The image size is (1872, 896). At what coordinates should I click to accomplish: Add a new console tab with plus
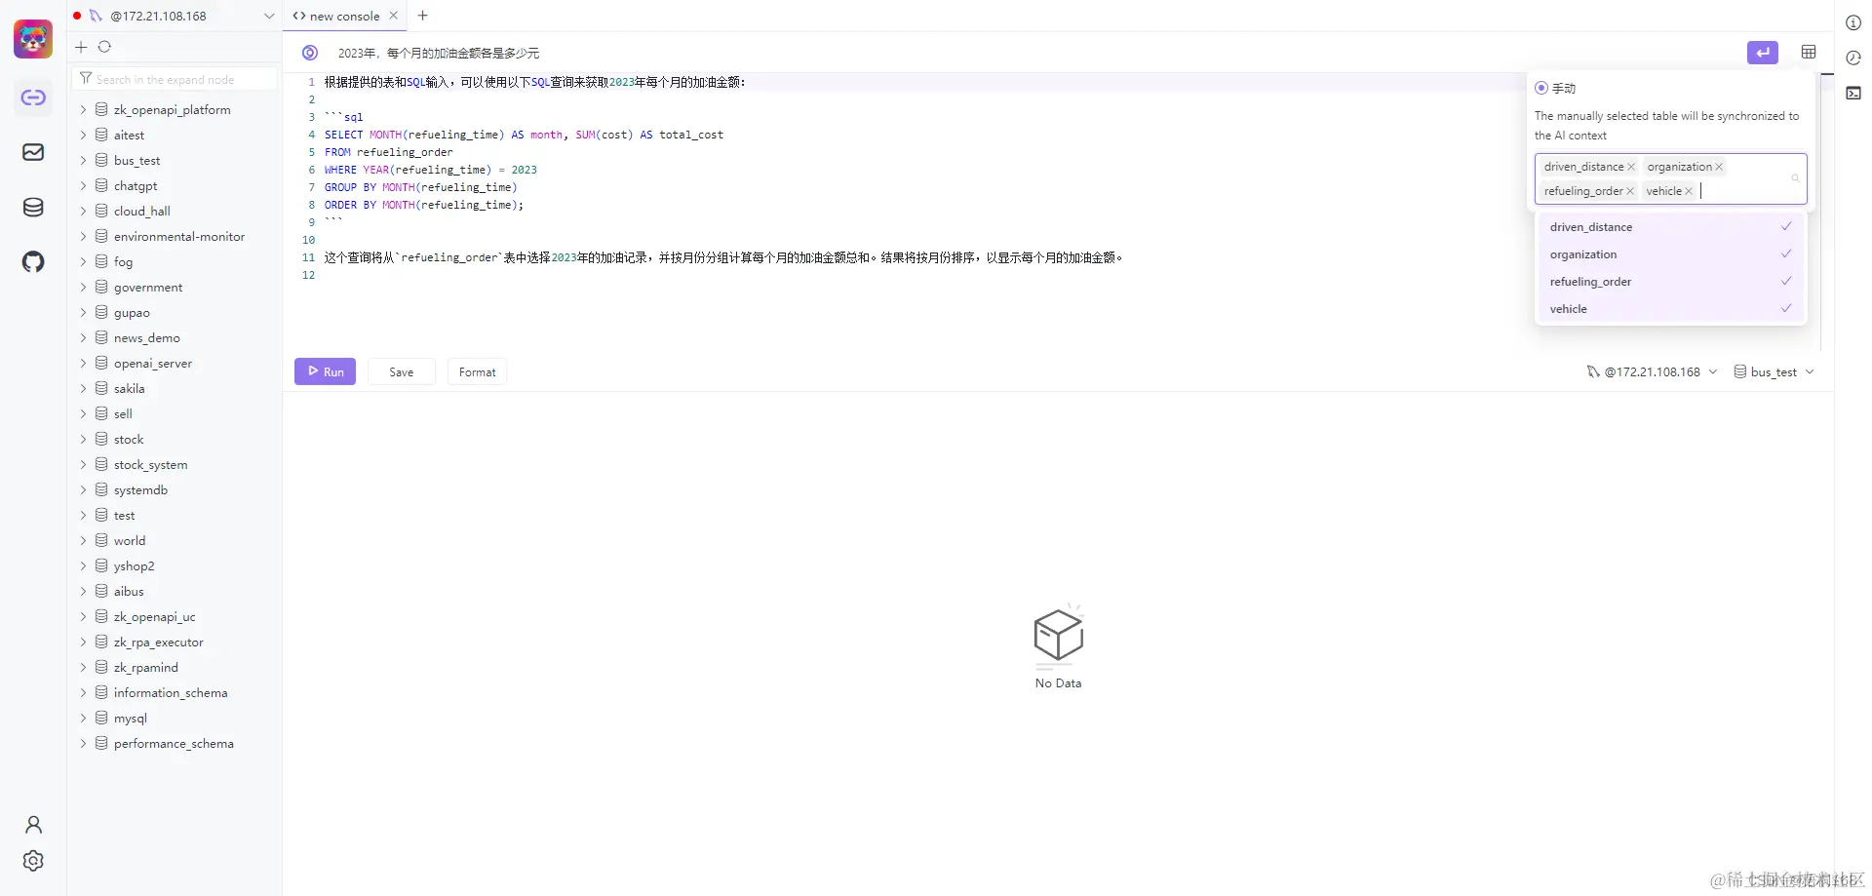(x=423, y=16)
